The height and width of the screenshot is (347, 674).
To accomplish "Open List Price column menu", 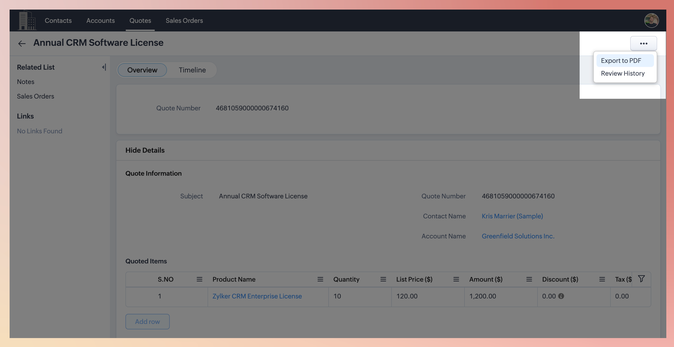I will tap(456, 279).
